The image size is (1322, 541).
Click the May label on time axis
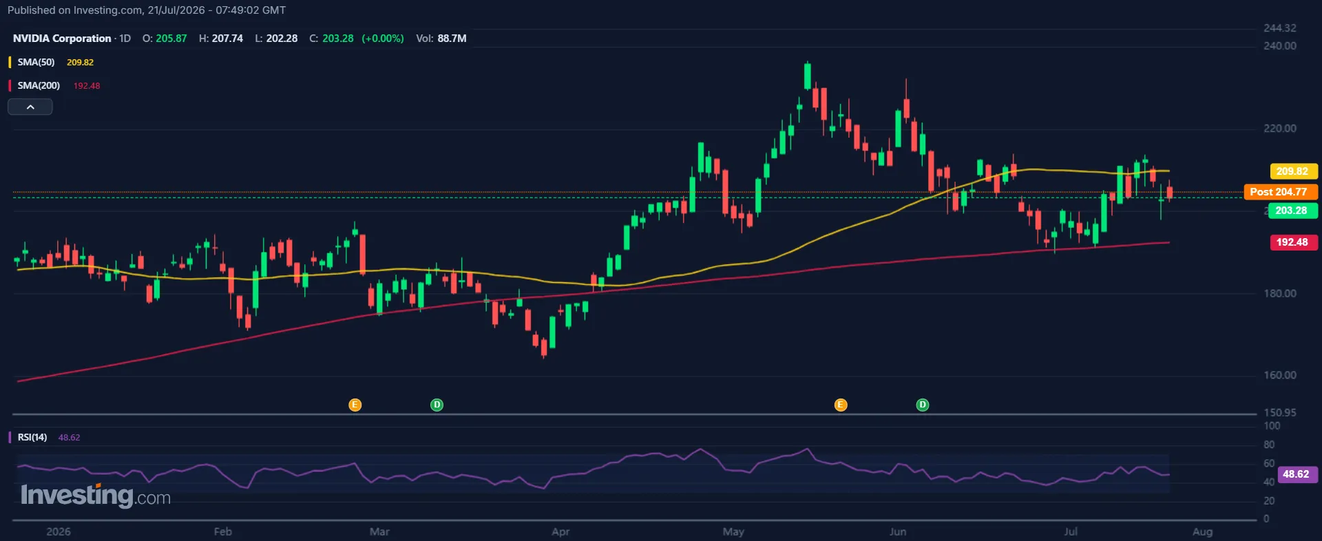point(733,531)
